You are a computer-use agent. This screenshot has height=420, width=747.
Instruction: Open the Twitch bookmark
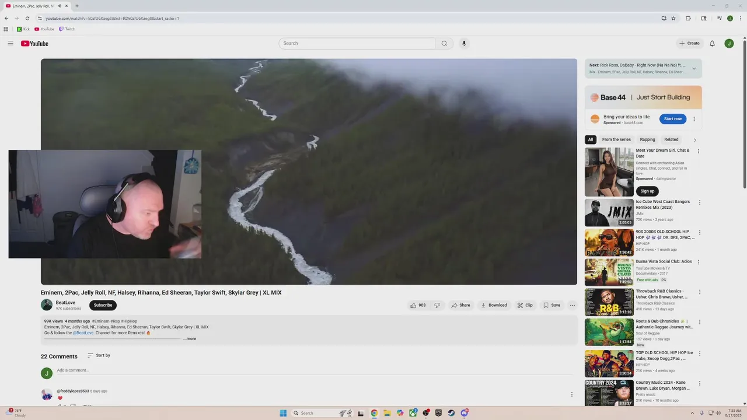coord(67,29)
